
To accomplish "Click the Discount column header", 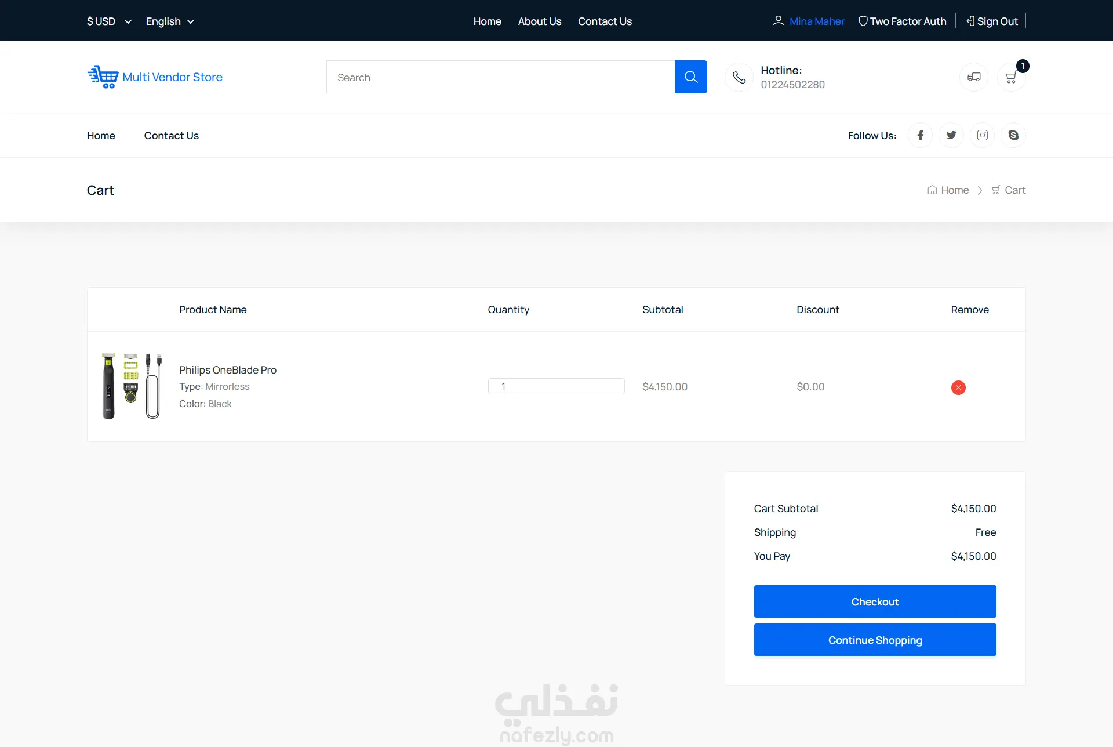I will click(x=817, y=310).
